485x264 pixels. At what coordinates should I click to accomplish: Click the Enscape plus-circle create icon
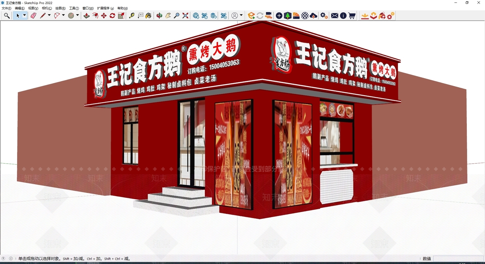tap(279, 16)
